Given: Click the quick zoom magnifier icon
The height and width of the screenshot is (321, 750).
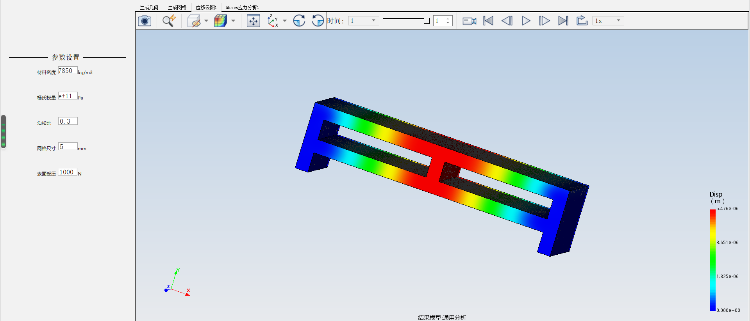Looking at the screenshot, I should click(169, 21).
